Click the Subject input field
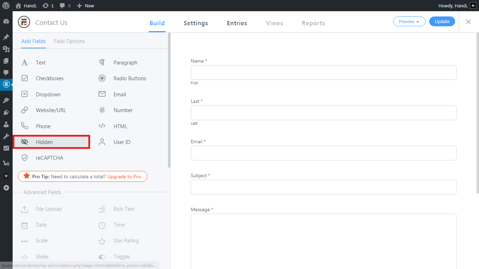The image size is (479, 269). [323, 187]
